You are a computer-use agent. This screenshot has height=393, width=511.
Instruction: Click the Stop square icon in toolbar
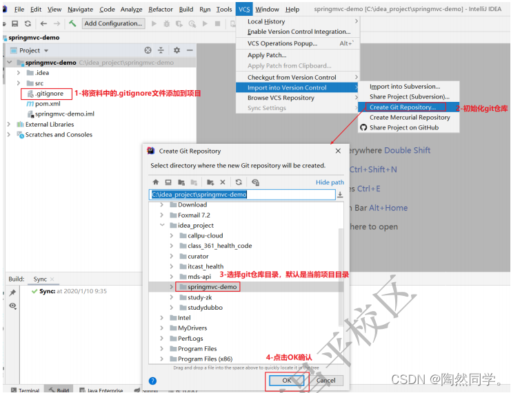pyautogui.click(x=217, y=23)
